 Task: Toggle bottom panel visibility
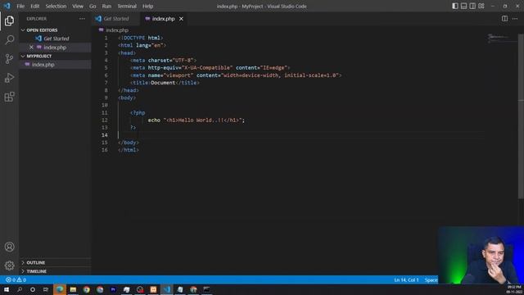click(464, 6)
